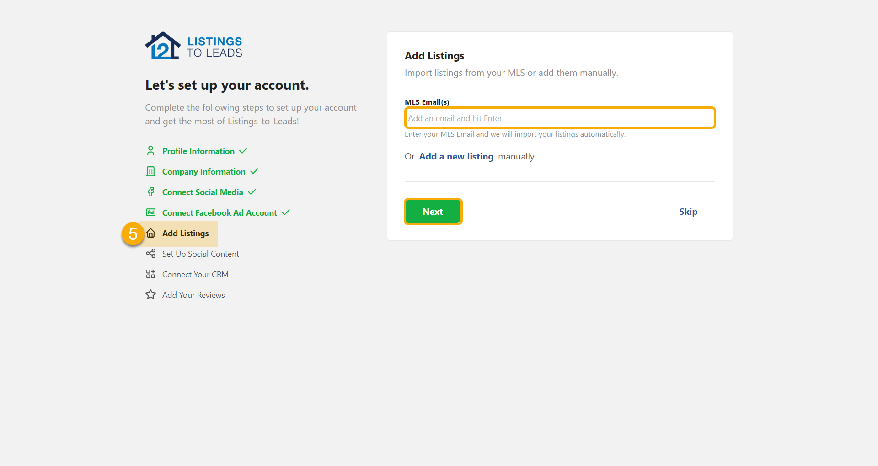Click the Company Information building icon
878x466 pixels.
[x=151, y=171]
